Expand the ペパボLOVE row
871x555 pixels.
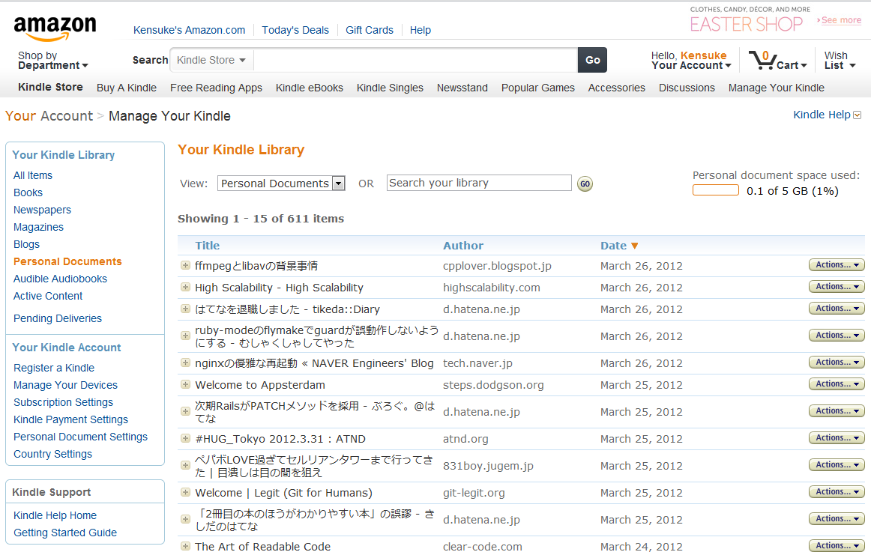(186, 465)
